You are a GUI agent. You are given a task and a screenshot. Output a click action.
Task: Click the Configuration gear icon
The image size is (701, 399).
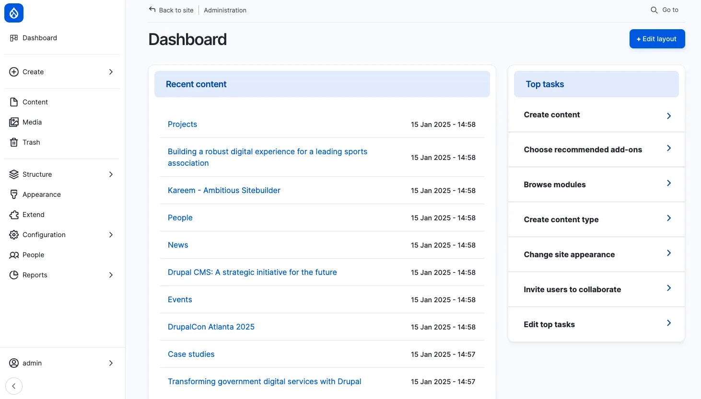14,235
